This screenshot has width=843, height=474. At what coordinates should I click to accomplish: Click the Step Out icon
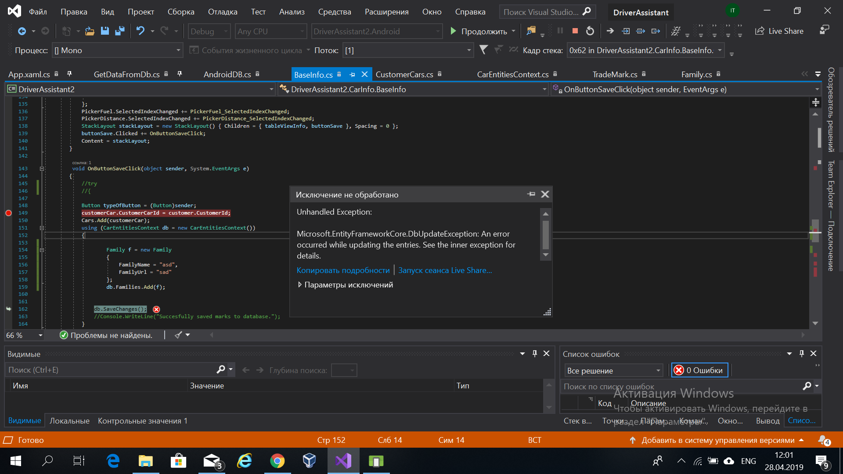point(656,31)
